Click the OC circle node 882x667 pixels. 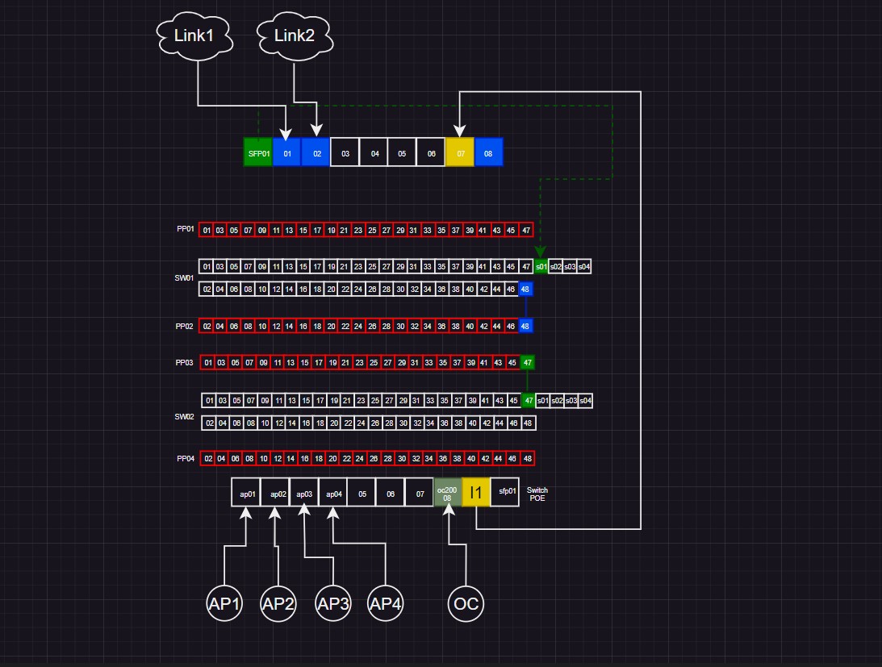click(466, 603)
